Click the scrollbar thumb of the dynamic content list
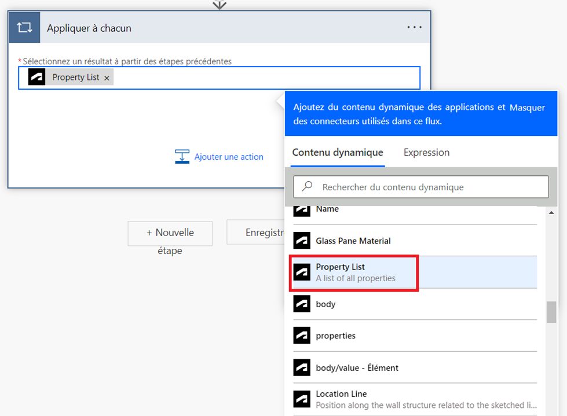The height and width of the screenshot is (416, 567). (x=551, y=312)
